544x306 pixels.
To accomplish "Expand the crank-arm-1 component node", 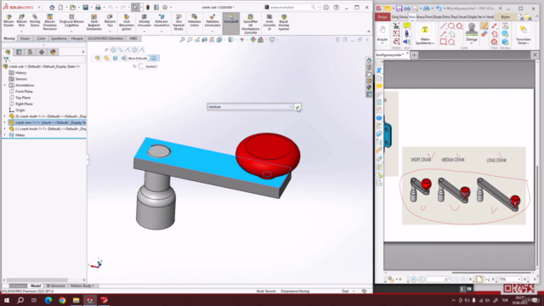I will coord(5,122).
